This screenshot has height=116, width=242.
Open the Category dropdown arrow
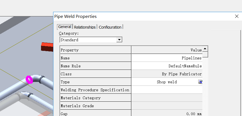119,40
